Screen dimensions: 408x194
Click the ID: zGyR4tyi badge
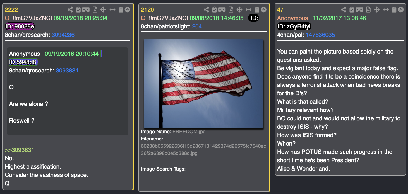coord(294,26)
